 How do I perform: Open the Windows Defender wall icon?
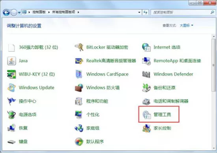click(146, 74)
